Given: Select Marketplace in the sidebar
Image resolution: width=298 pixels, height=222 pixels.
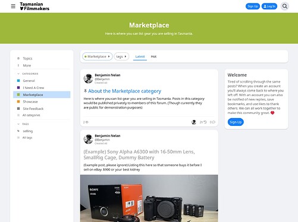Looking at the screenshot, I should (x=42, y=94).
